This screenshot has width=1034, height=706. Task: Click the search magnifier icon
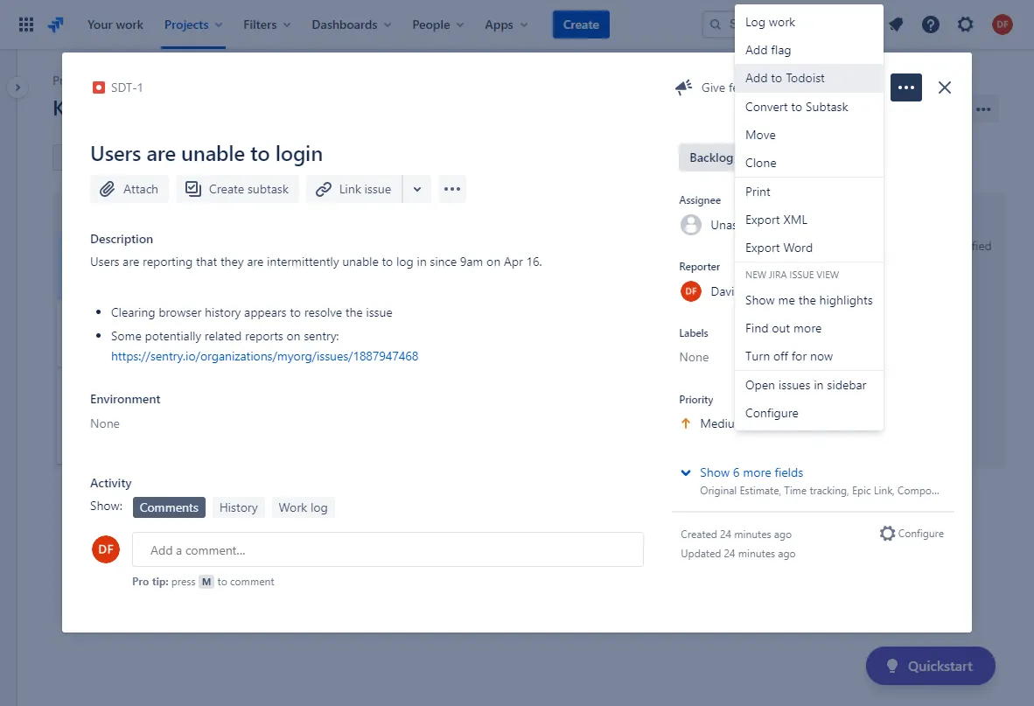(715, 24)
